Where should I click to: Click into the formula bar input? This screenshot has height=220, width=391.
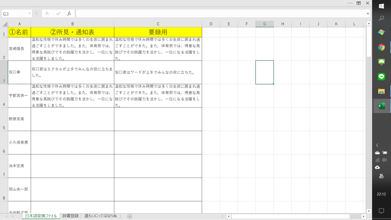[221, 14]
